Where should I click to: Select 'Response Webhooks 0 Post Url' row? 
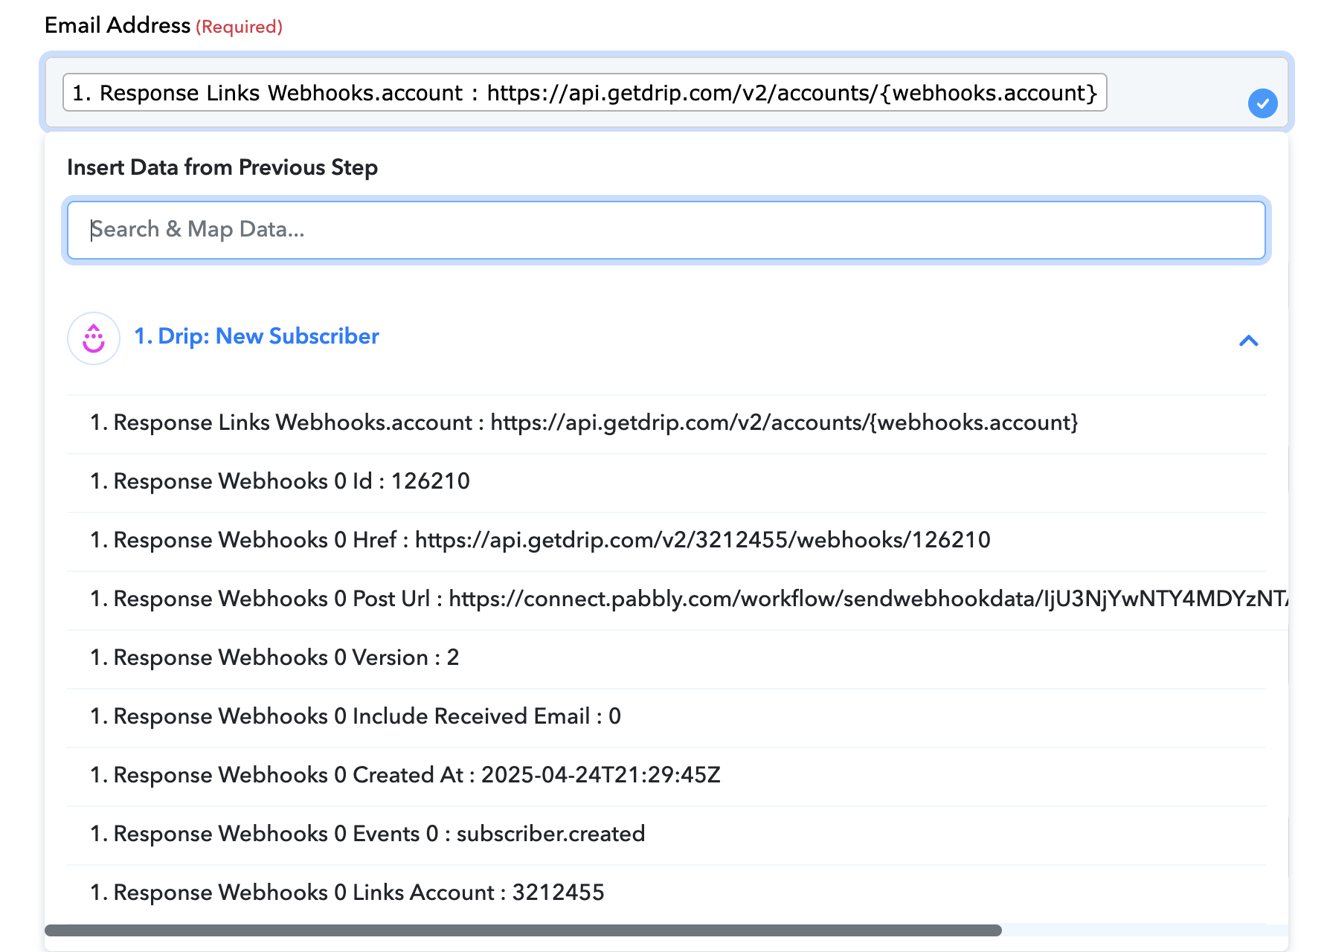coord(666,599)
